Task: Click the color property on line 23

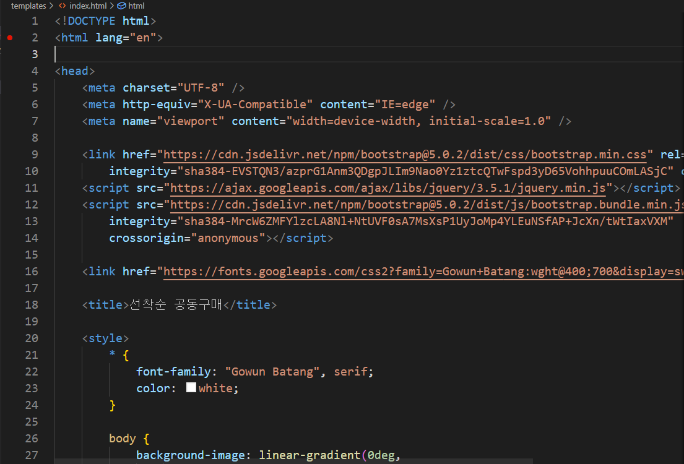Action: click(153, 388)
